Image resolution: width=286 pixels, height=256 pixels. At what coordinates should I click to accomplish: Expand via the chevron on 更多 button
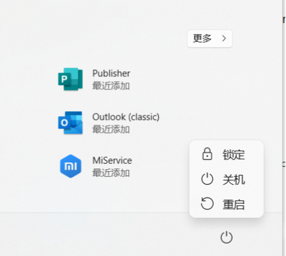click(224, 39)
